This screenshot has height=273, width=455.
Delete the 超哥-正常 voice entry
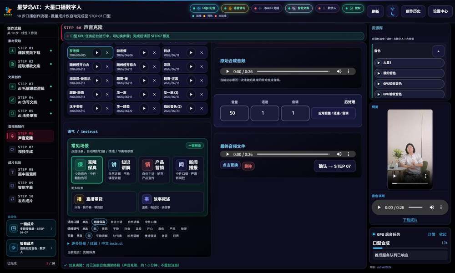[x=202, y=81]
